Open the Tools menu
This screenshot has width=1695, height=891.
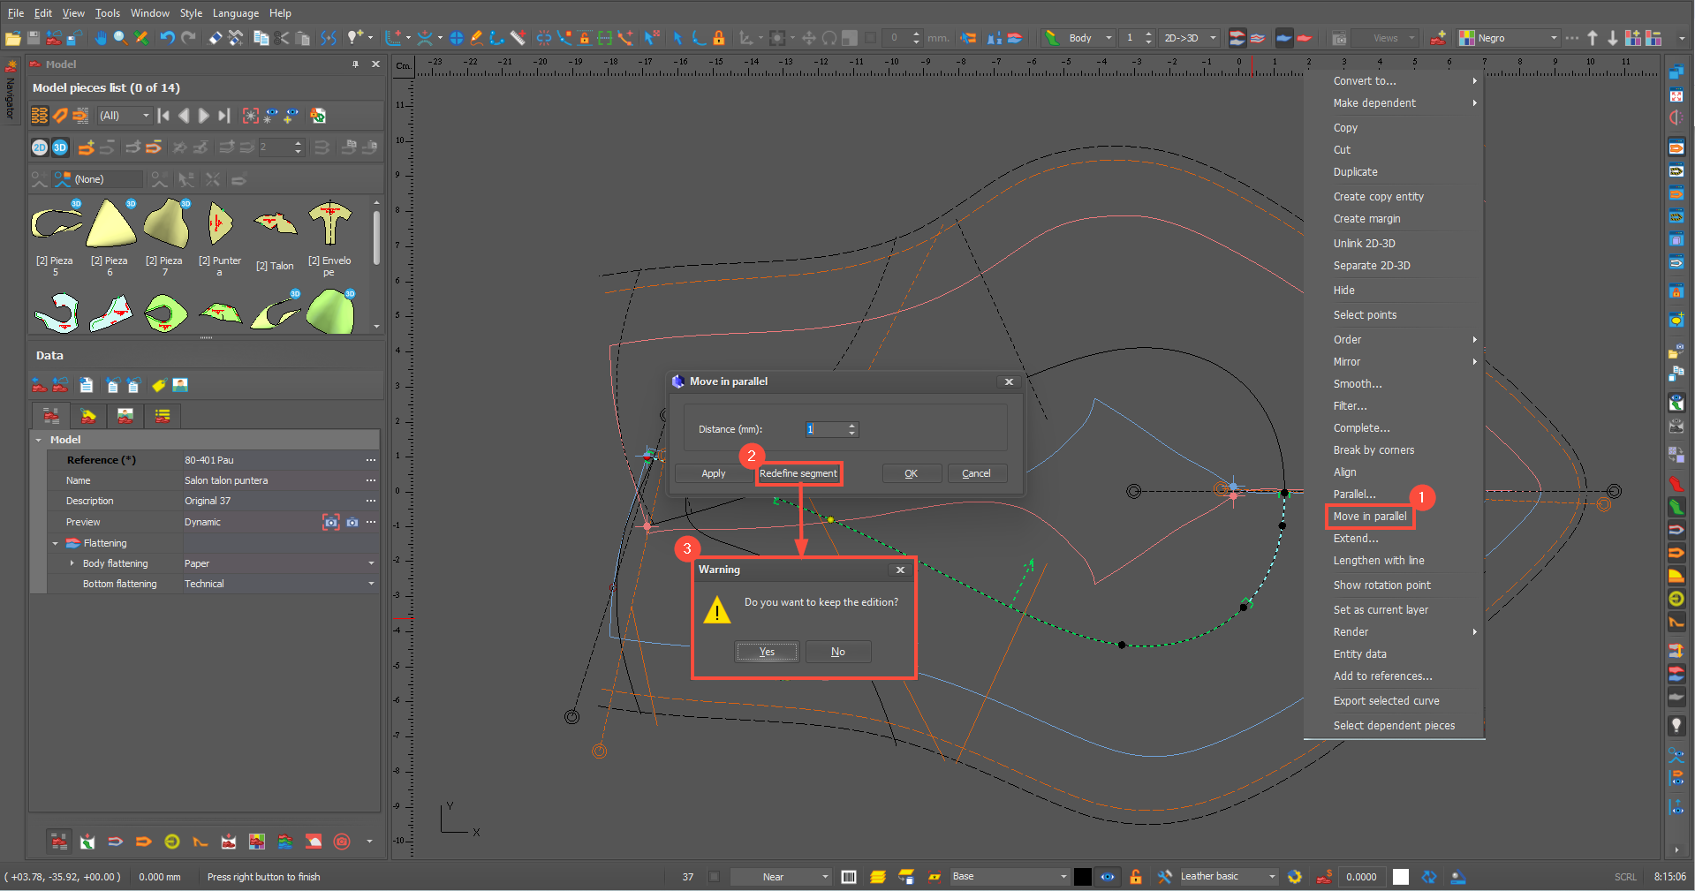coord(107,13)
